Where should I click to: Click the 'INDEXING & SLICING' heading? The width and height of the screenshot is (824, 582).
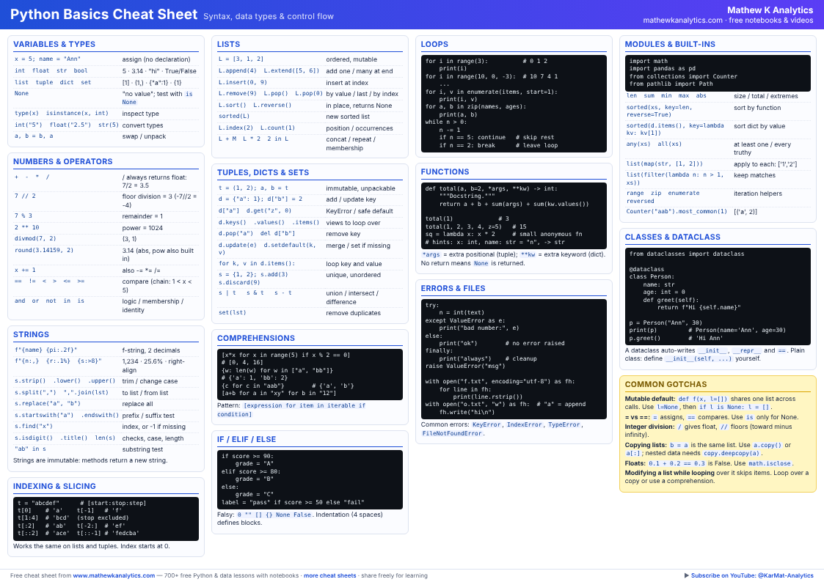tap(54, 486)
